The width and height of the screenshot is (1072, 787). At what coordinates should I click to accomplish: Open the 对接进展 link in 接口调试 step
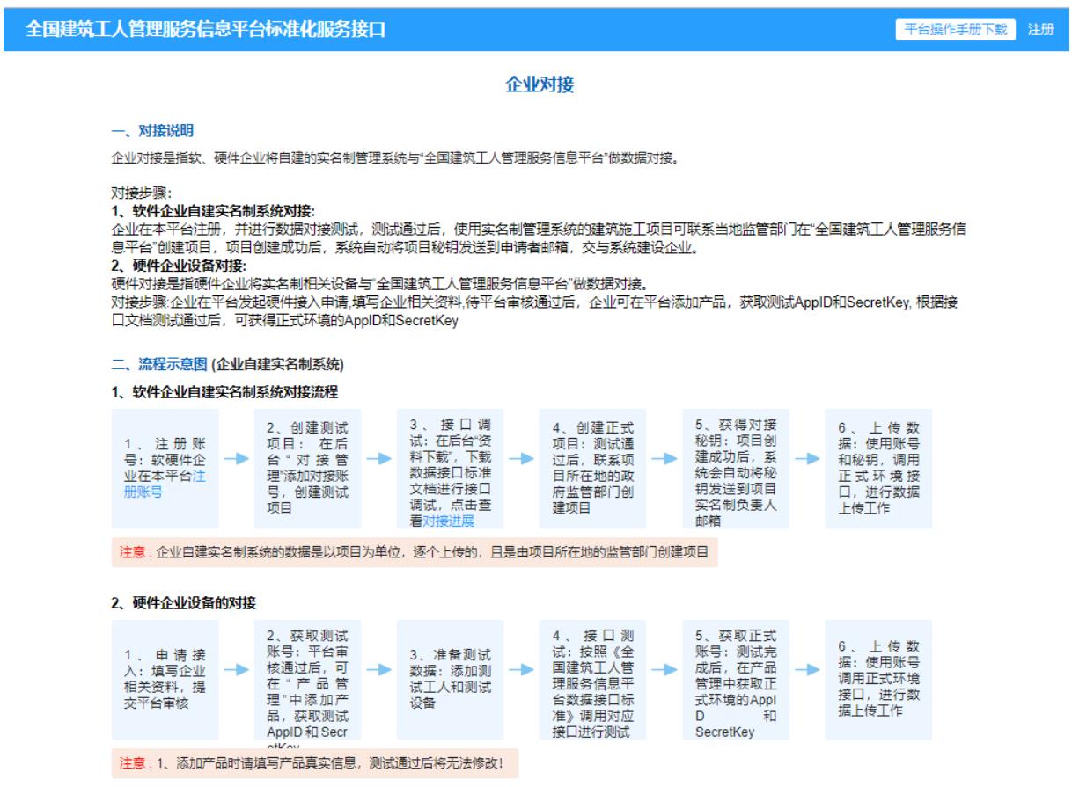tap(449, 521)
